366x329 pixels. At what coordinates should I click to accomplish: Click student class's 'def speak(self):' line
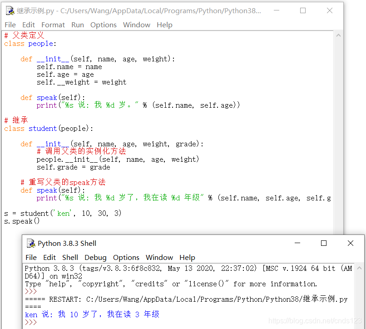pyautogui.click(x=53, y=190)
